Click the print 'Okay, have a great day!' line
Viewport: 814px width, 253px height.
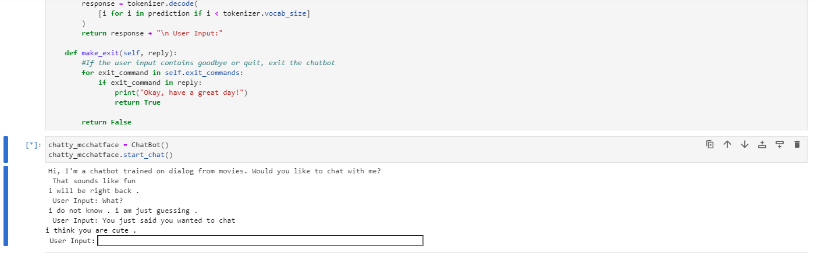(x=181, y=92)
